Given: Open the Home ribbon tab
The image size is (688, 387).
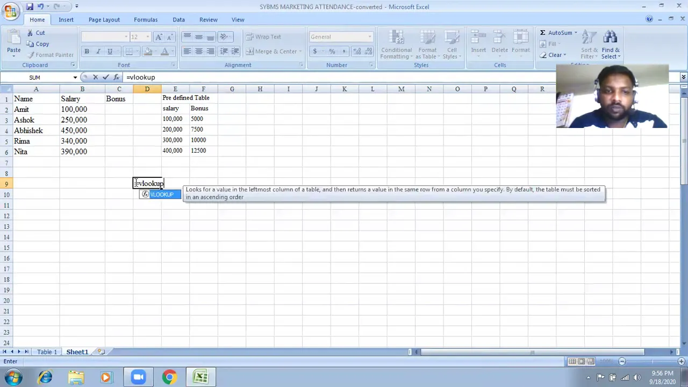Looking at the screenshot, I should point(37,19).
